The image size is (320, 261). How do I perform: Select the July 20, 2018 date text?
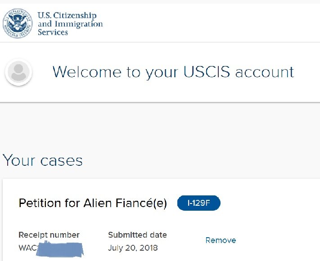coord(133,248)
